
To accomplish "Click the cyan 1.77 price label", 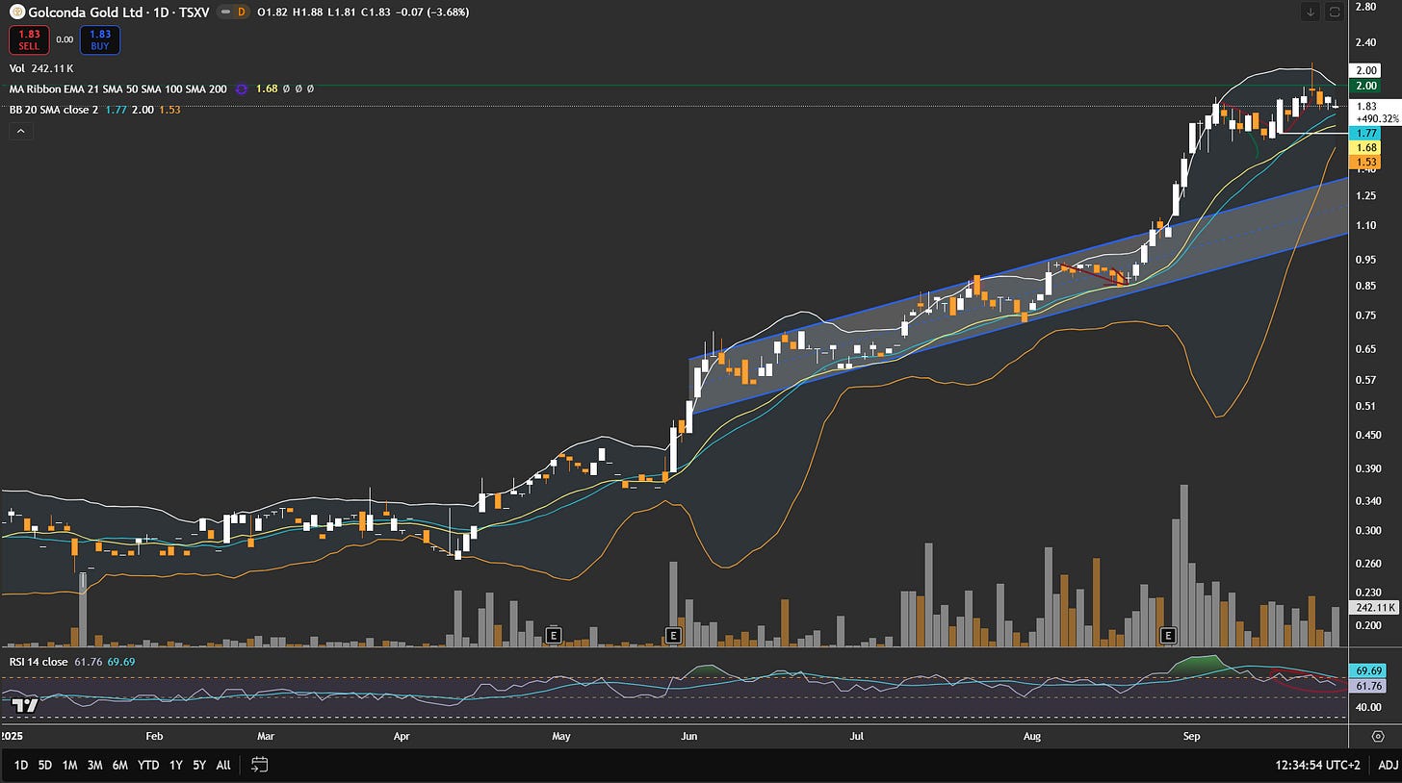I will [x=1367, y=133].
